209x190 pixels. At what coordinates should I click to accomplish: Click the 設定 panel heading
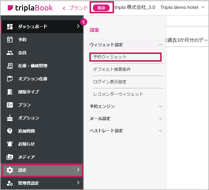click(94, 30)
